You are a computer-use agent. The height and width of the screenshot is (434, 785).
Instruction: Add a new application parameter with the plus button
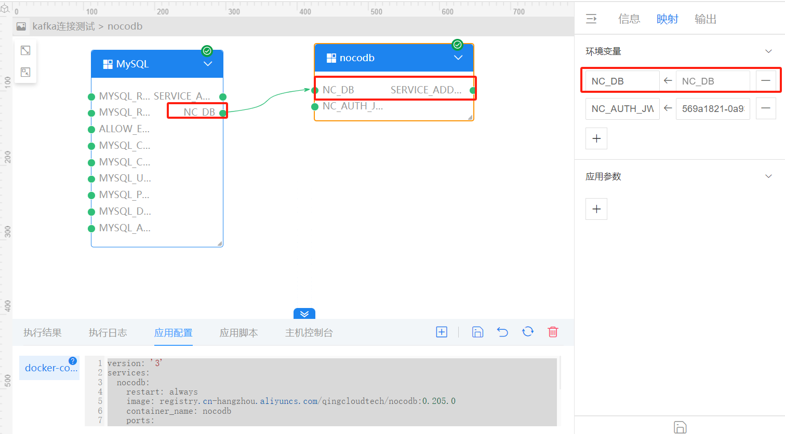596,209
